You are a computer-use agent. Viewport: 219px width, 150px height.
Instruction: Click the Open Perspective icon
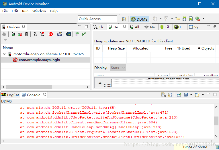click(x=124, y=19)
